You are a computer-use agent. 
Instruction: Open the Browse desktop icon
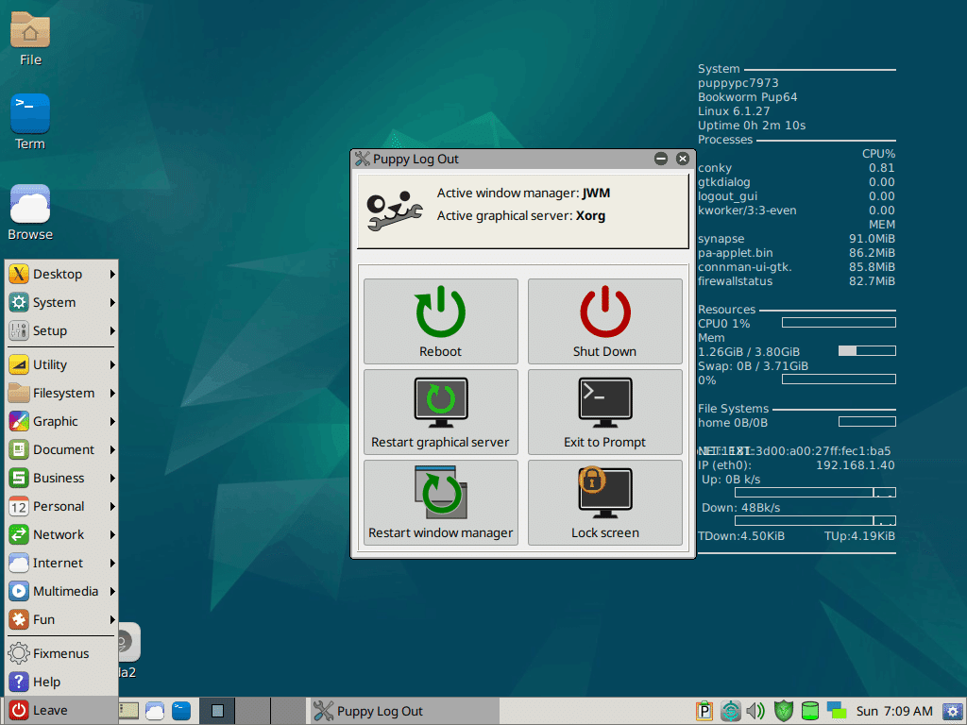click(30, 212)
